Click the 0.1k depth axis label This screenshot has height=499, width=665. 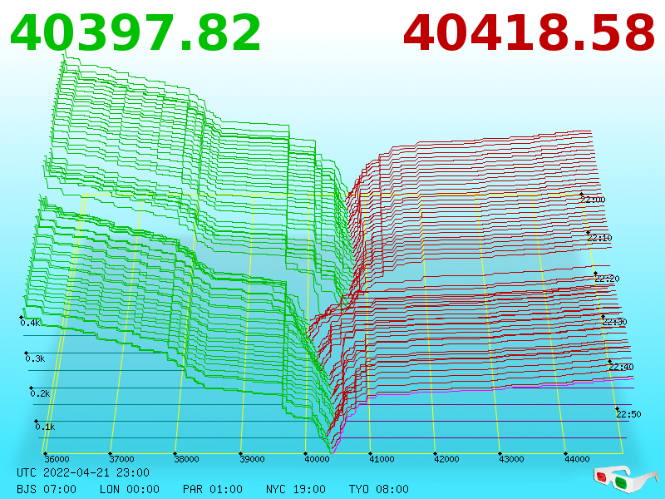click(46, 427)
